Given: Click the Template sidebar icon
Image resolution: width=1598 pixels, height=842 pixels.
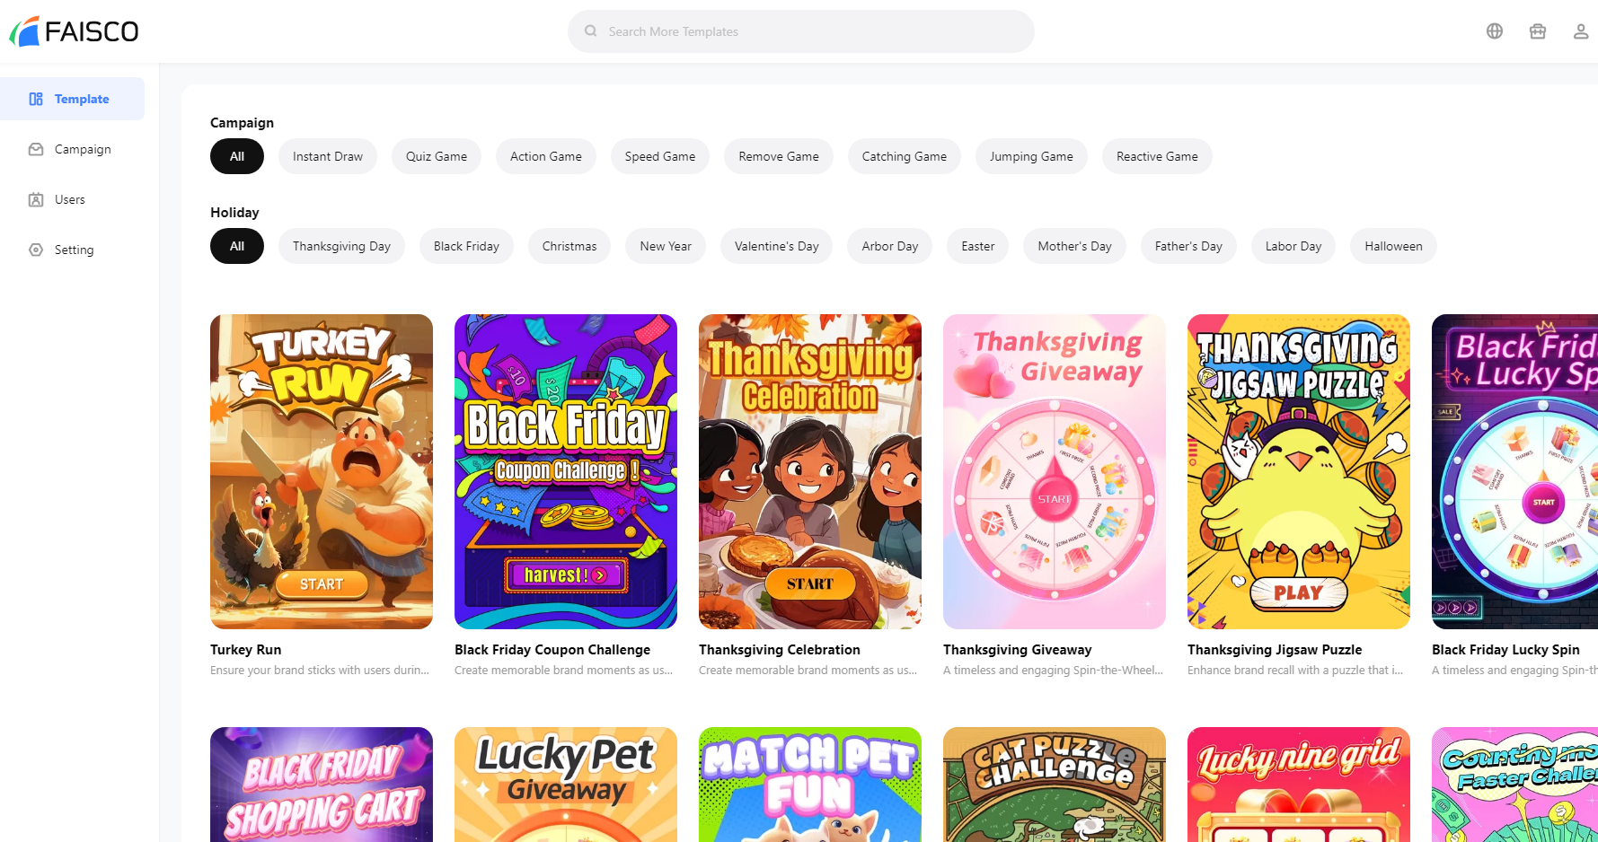Looking at the screenshot, I should (x=36, y=99).
